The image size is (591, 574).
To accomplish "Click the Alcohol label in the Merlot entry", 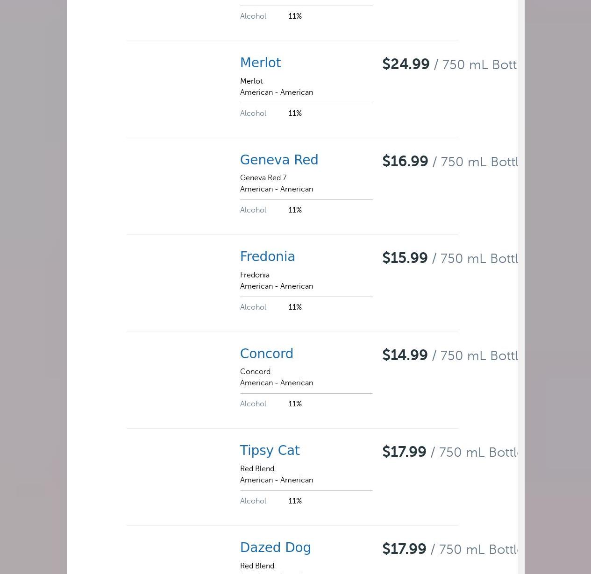I will 253,113.
